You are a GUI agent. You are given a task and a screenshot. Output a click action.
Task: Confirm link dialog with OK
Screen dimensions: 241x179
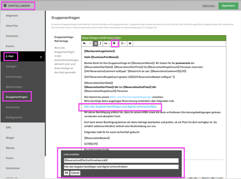pyautogui.click(x=67, y=173)
